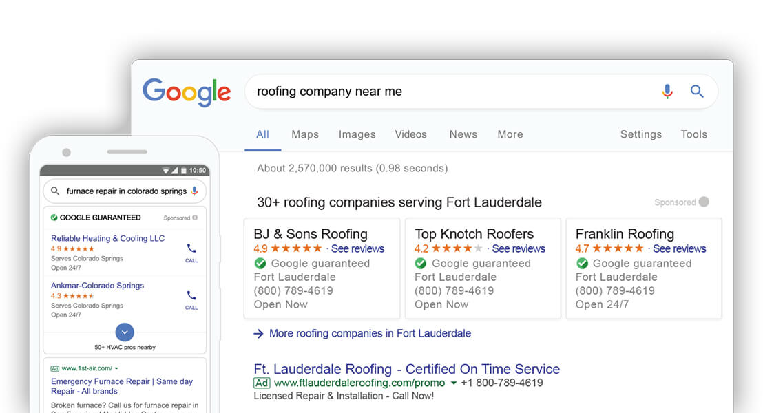Switch to the Videos tab
The image size is (763, 413).
(410, 134)
